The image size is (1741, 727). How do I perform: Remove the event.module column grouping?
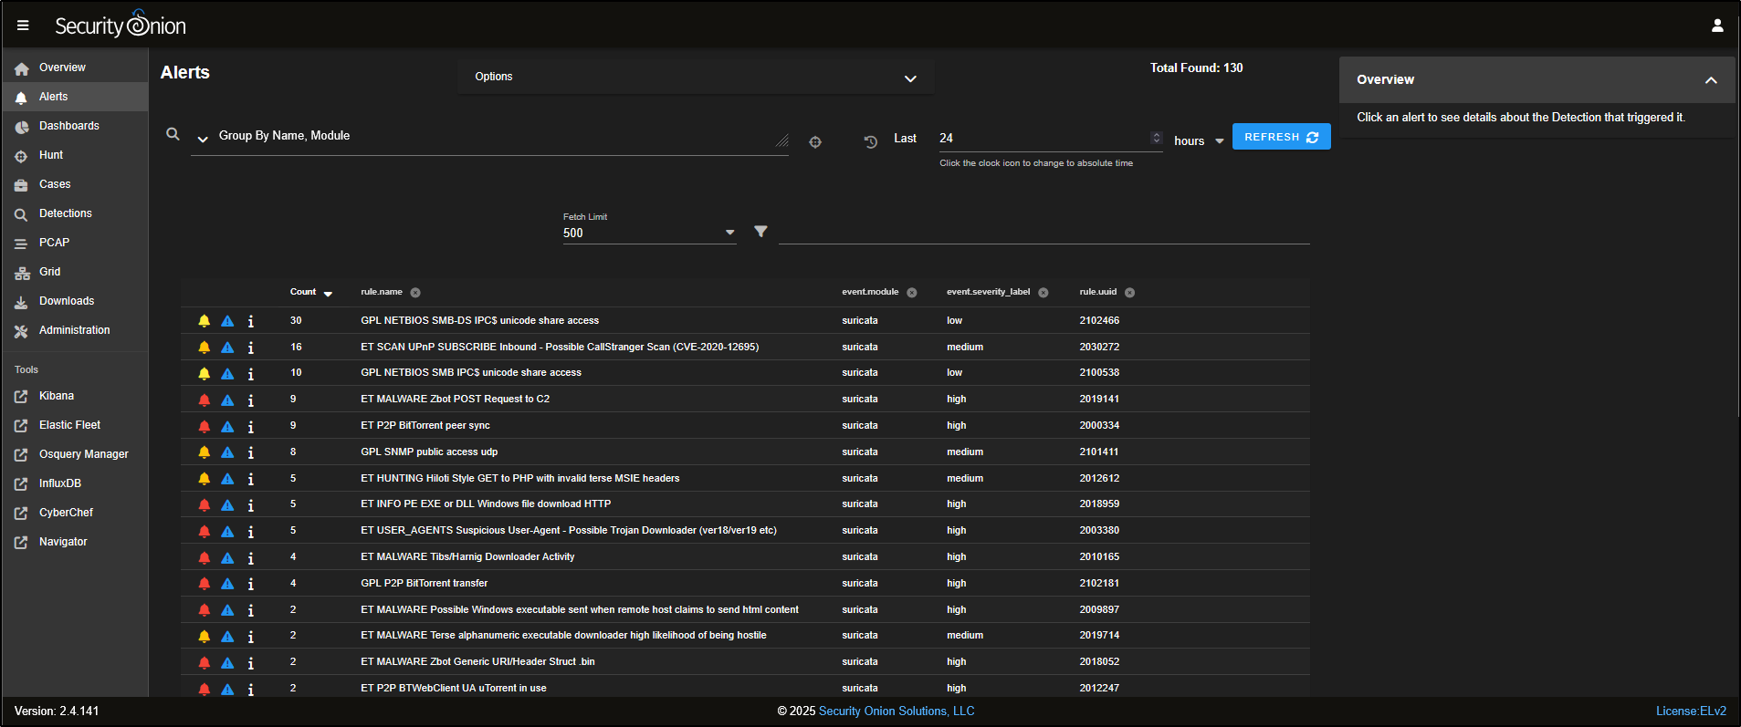pos(912,293)
